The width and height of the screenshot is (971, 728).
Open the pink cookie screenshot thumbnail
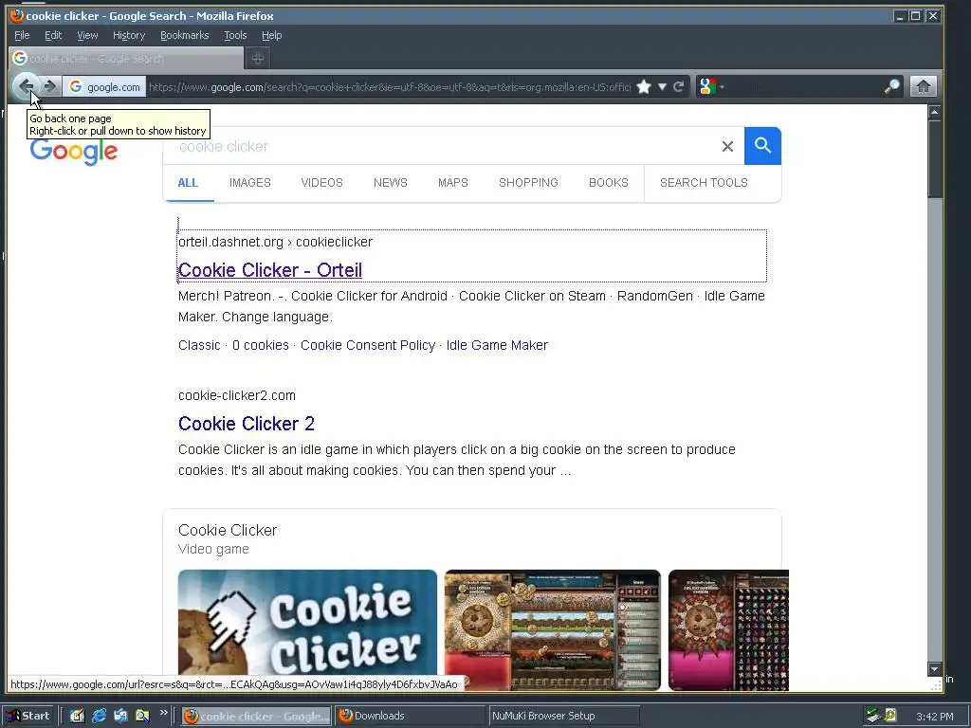[728, 629]
